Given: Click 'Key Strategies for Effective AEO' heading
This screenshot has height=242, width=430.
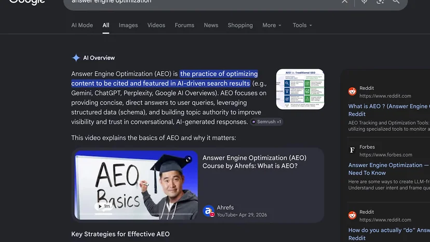Looking at the screenshot, I should 120,234.
